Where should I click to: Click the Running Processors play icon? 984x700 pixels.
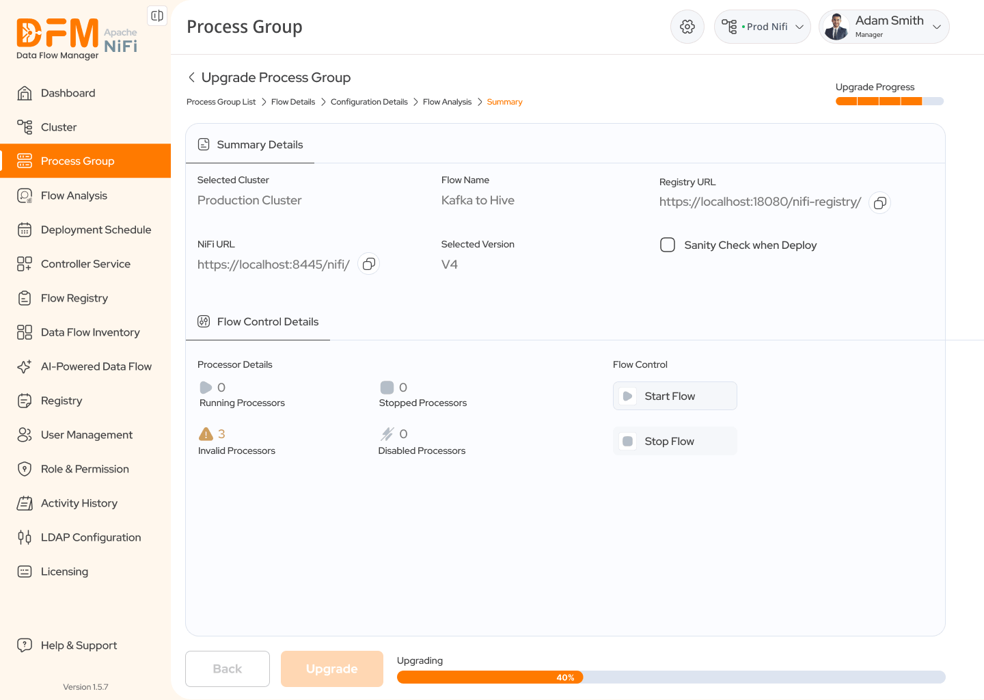coord(206,388)
